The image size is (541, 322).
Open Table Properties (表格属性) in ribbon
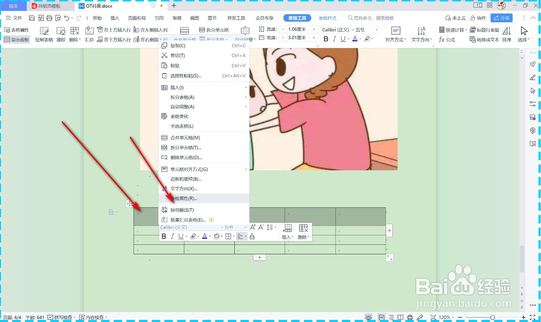coord(16,30)
